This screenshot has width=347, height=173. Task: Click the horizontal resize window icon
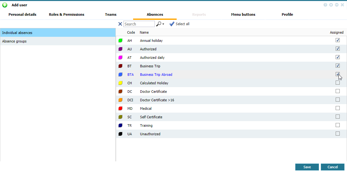pyautogui.click(x=337, y=5)
